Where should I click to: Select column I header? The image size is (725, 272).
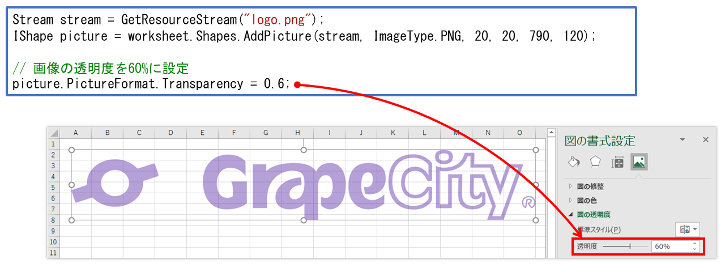click(x=329, y=133)
